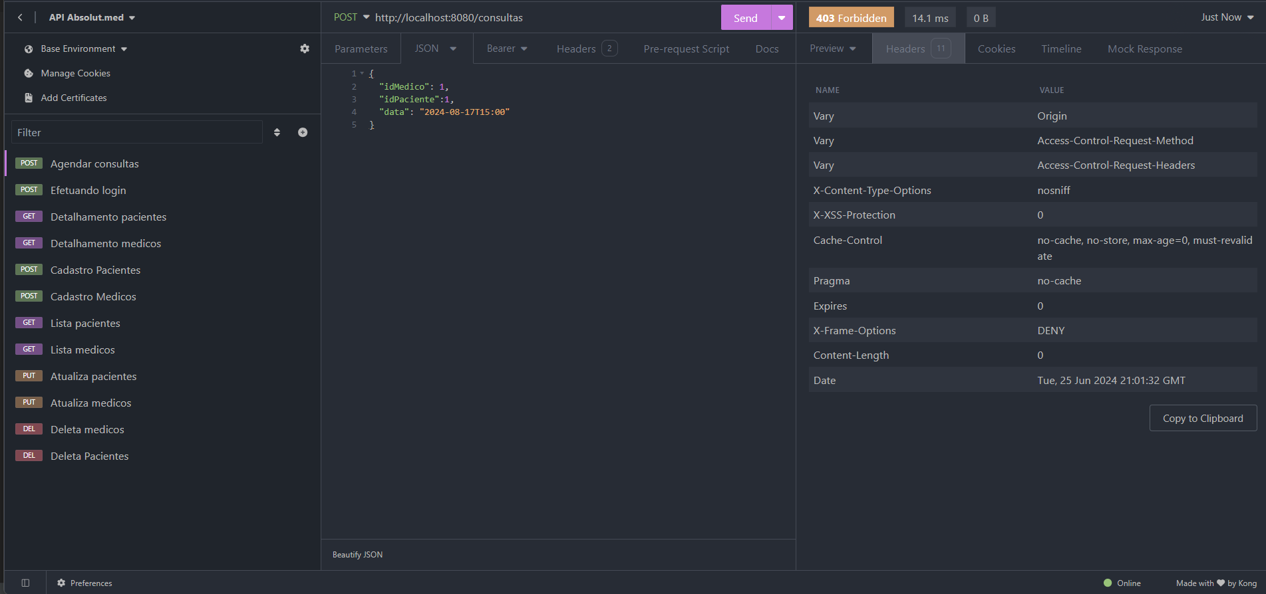The width and height of the screenshot is (1266, 594).
Task: Click the X-Frame-Options header row
Action: pyautogui.click(x=1032, y=330)
